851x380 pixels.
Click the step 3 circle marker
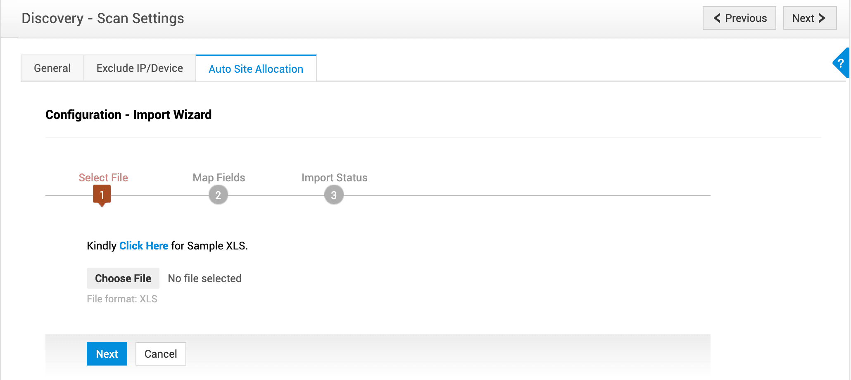coord(334,195)
